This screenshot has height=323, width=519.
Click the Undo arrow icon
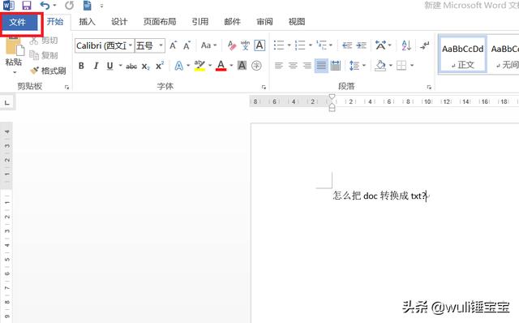point(45,6)
